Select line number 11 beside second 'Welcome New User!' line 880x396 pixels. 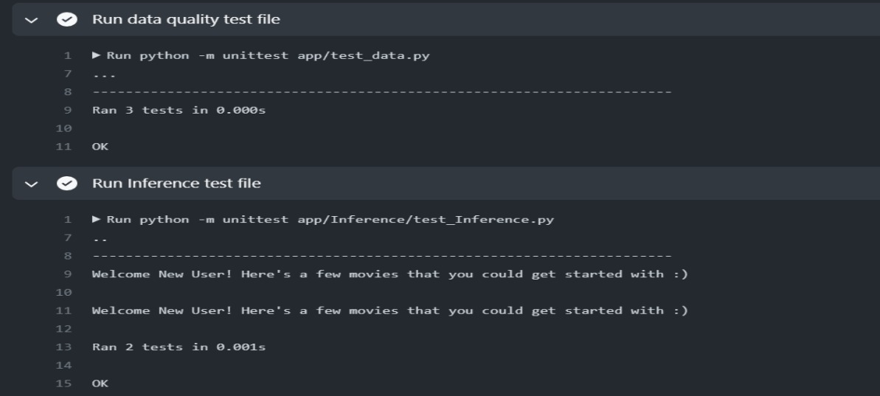(x=64, y=310)
